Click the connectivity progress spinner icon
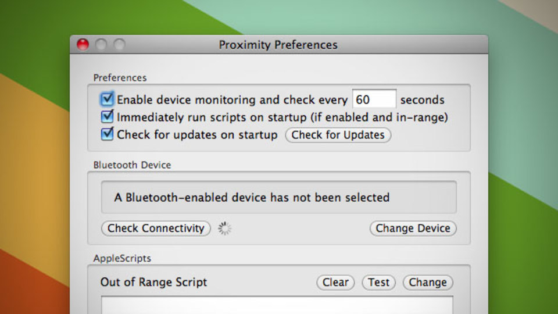This screenshot has width=558, height=314. 224,228
